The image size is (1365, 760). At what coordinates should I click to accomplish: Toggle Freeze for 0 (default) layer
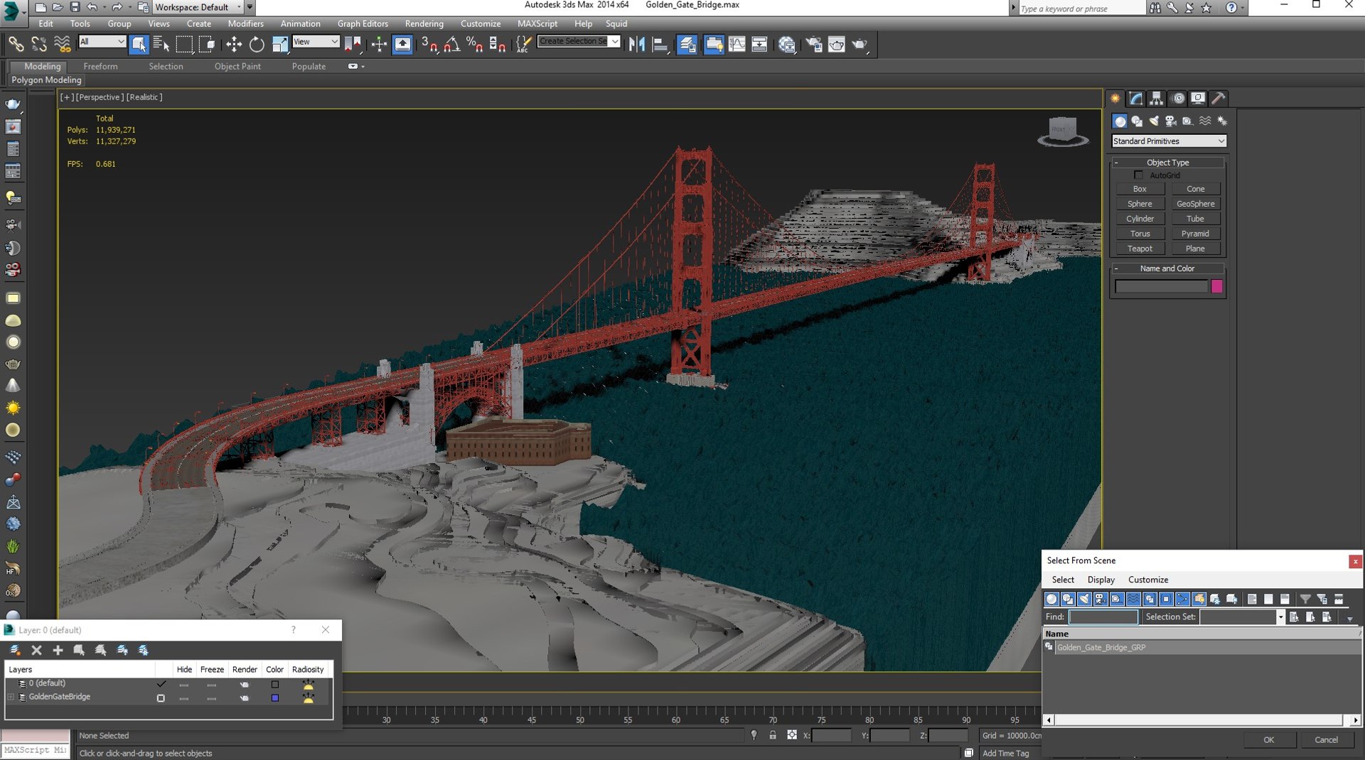coord(211,684)
